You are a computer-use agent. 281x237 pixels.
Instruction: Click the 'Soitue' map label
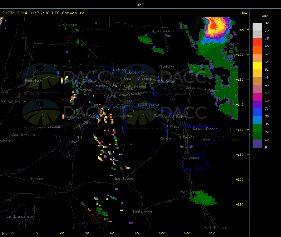pyautogui.click(x=166, y=139)
